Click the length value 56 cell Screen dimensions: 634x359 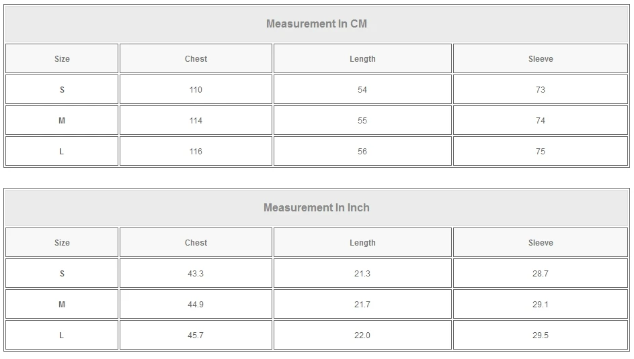point(362,152)
